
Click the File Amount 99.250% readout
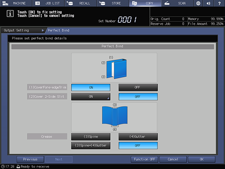pos(206,24)
